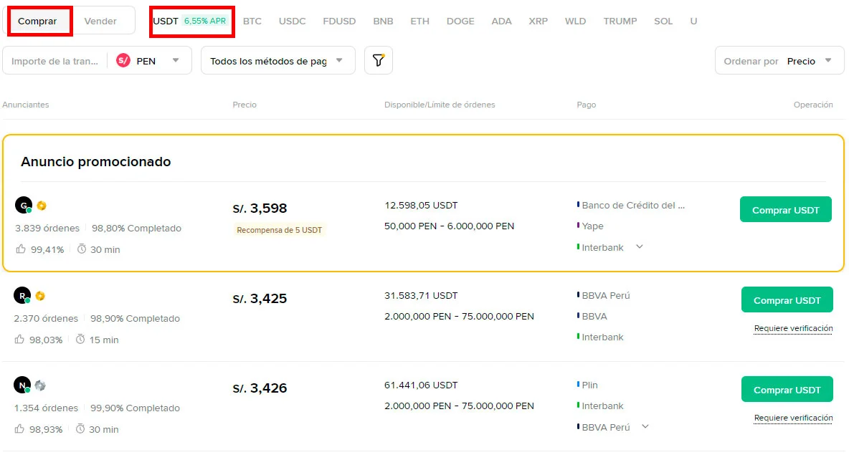Click advertiser N avatar

[22, 385]
